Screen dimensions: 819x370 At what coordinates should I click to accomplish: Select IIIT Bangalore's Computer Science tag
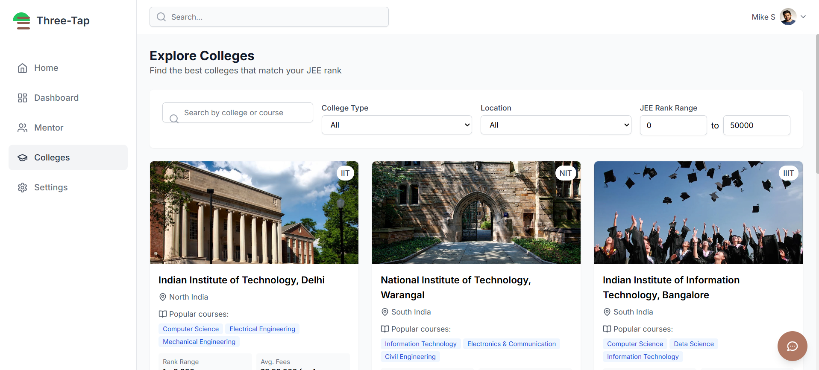coord(635,344)
